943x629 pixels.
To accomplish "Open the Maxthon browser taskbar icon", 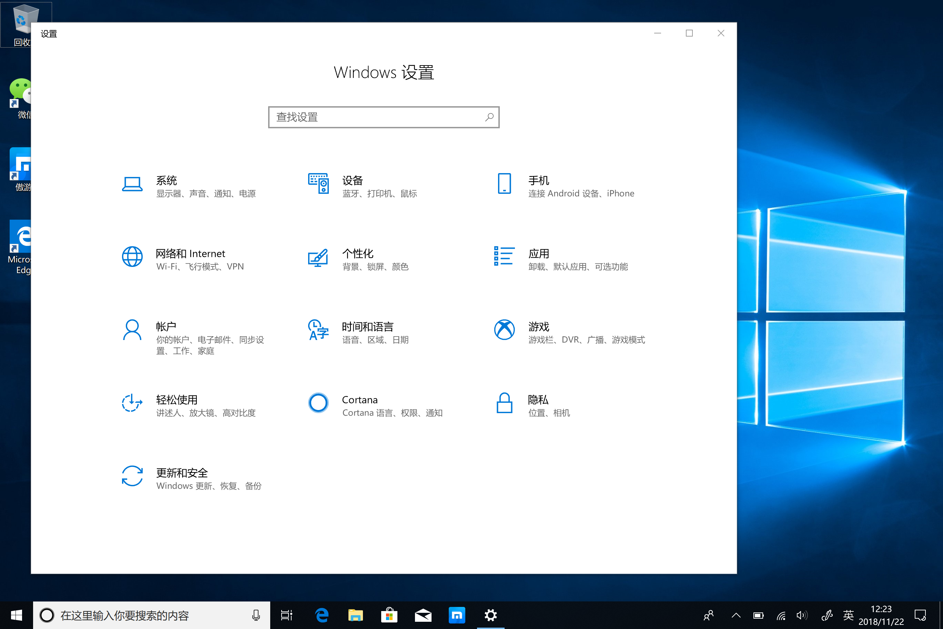I will point(457,615).
